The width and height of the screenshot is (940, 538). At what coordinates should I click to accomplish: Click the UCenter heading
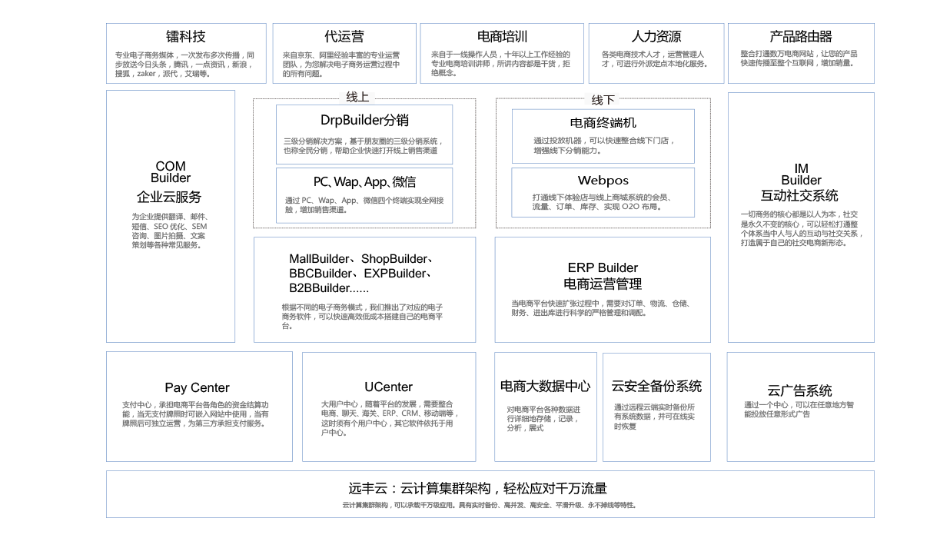tap(388, 387)
